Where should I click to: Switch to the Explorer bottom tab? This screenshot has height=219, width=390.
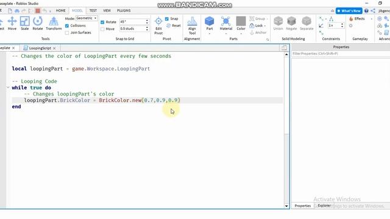(x=324, y=206)
